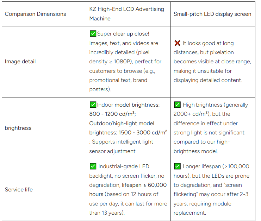Click the red X beside It looks good
The image size is (261, 221).
coord(177,43)
